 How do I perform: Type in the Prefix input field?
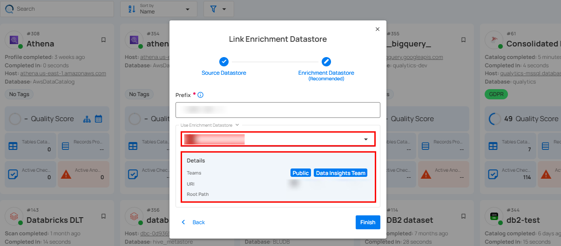278,110
